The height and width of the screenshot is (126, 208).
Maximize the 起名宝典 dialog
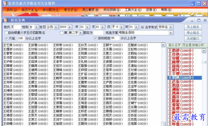(199, 20)
